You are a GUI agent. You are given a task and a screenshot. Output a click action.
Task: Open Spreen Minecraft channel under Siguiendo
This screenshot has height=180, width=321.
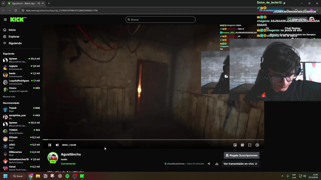click(x=21, y=60)
